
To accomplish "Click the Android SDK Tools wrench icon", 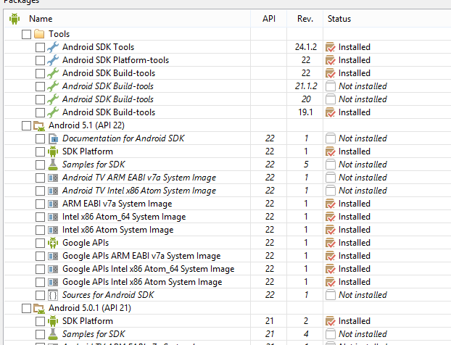I will [52, 47].
